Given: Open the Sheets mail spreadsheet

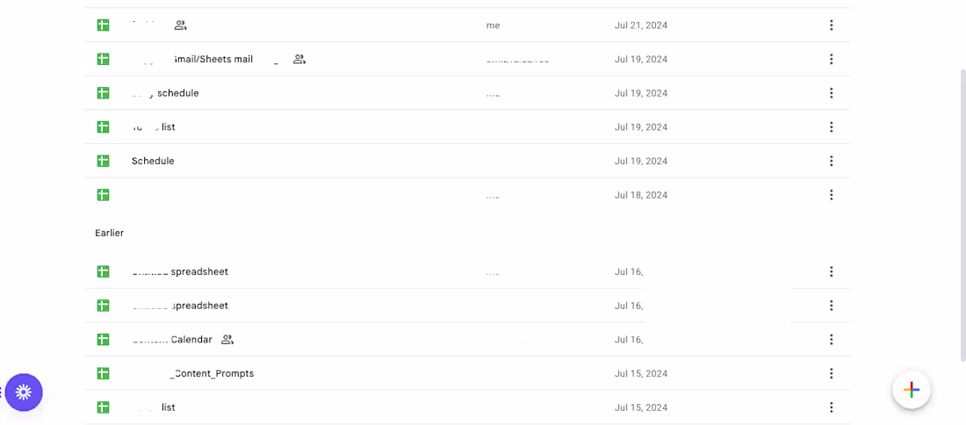Looking at the screenshot, I should pos(213,60).
